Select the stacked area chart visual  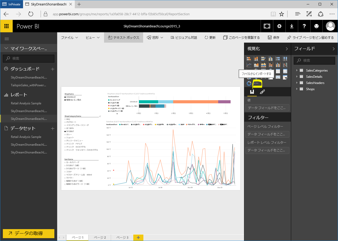pos(263,65)
